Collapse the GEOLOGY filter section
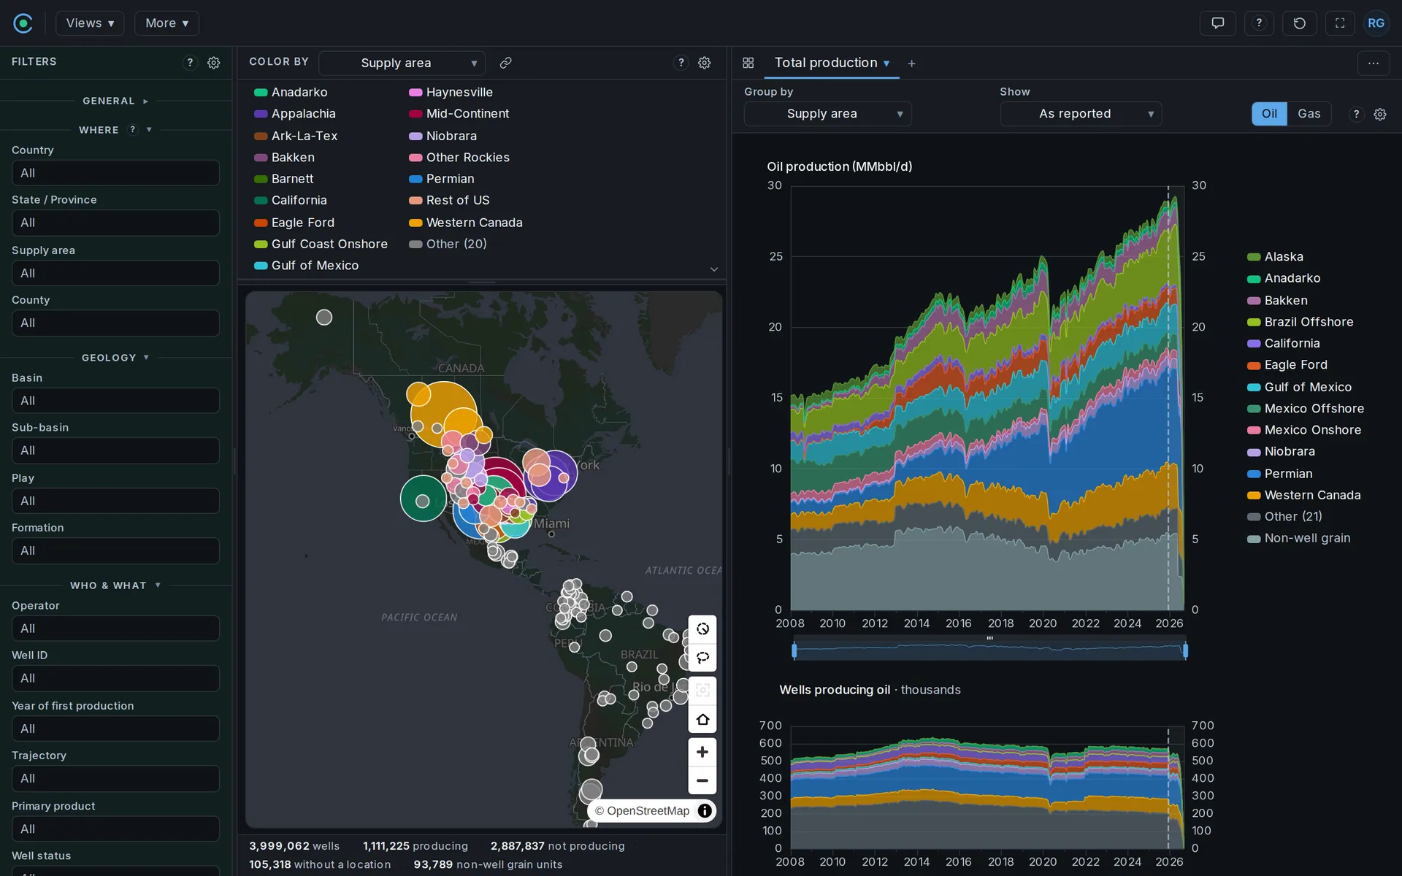The width and height of the screenshot is (1402, 876). (x=115, y=358)
